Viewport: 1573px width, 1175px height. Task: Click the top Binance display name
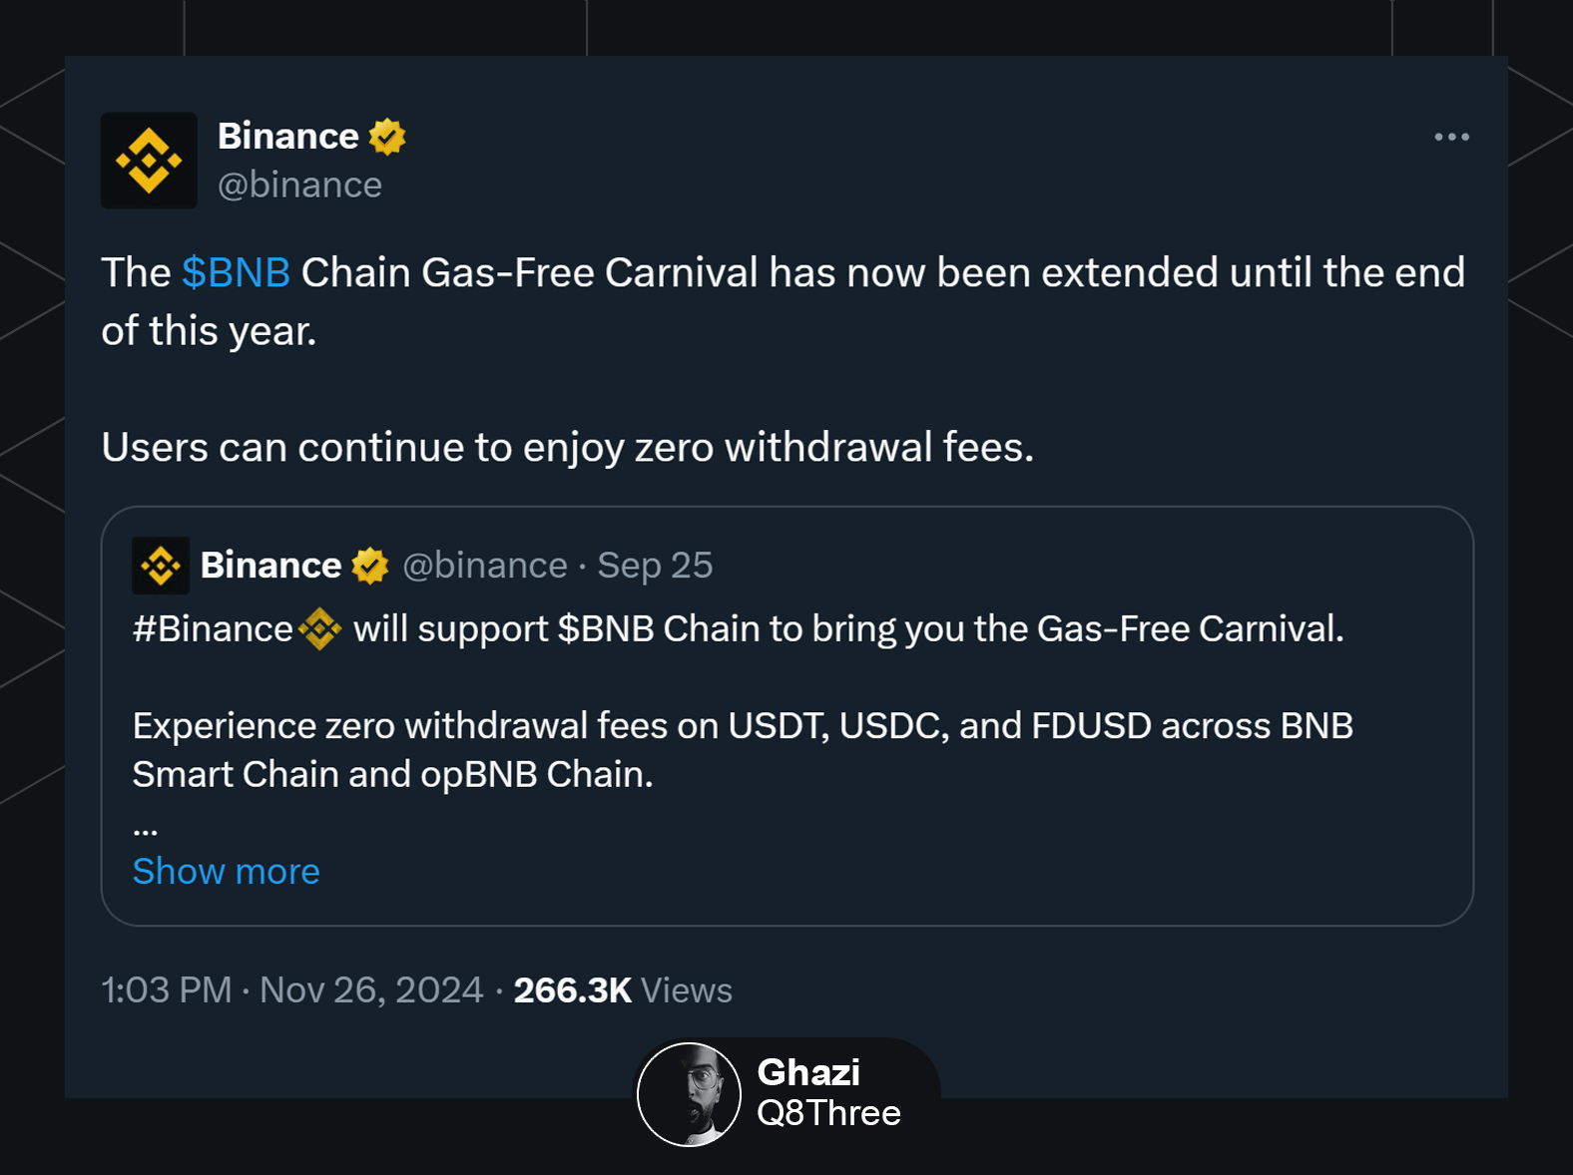click(x=287, y=137)
